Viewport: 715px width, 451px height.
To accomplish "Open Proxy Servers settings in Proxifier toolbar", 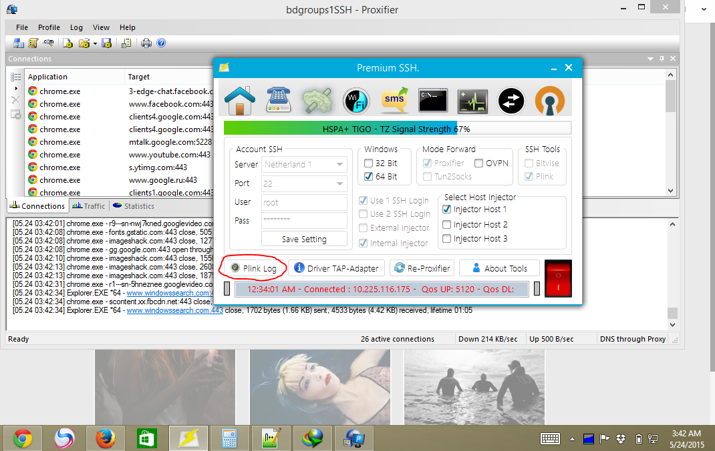I will pos(19,43).
